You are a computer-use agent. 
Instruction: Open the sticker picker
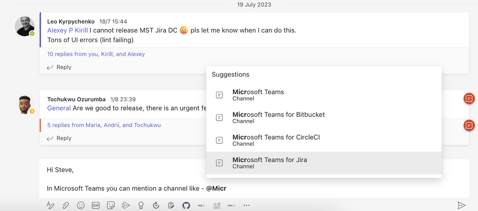[x=111, y=205]
